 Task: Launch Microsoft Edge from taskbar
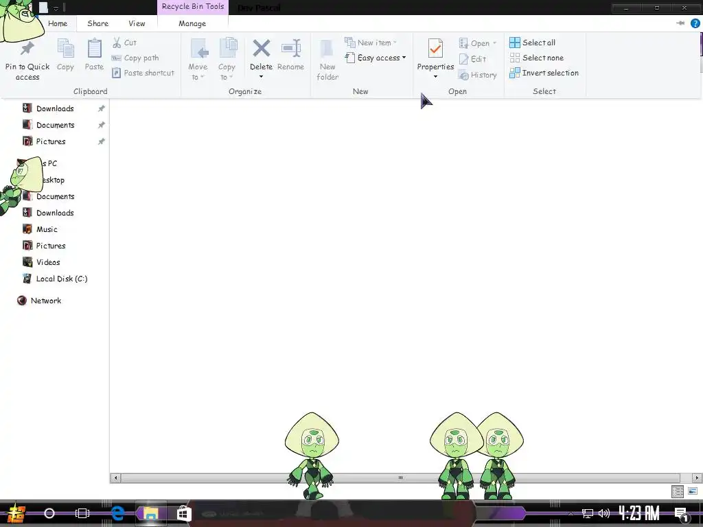(x=117, y=513)
